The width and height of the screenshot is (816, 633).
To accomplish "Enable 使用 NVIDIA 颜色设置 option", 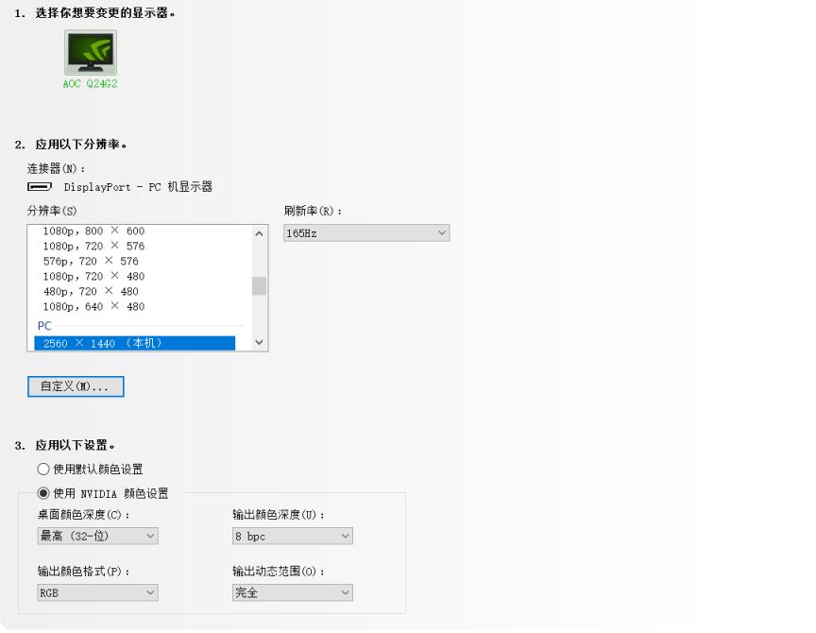I will pyautogui.click(x=42, y=490).
